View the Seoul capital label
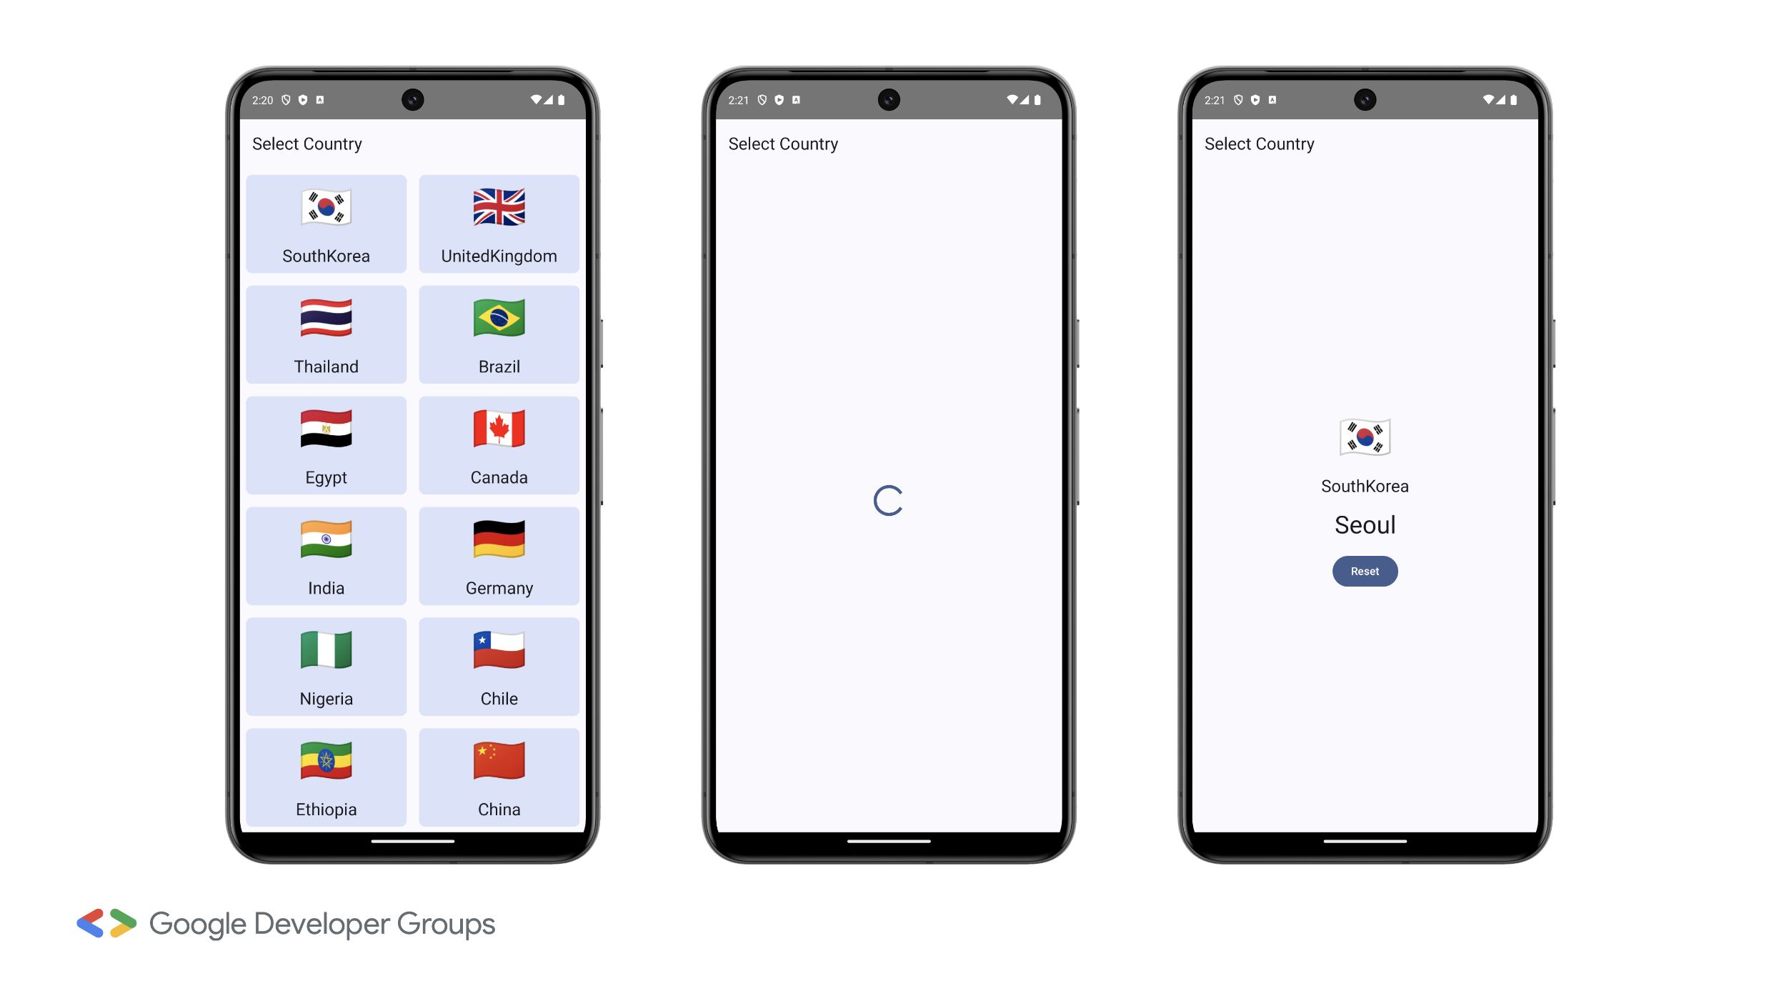Viewport: 1779px width, 996px height. [1364, 525]
